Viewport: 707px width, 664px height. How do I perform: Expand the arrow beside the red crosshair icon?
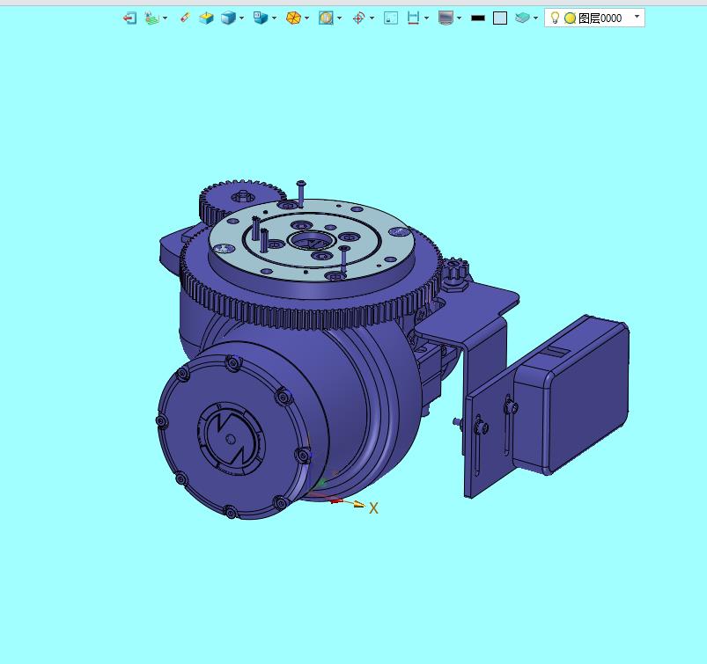pyautogui.click(x=372, y=18)
